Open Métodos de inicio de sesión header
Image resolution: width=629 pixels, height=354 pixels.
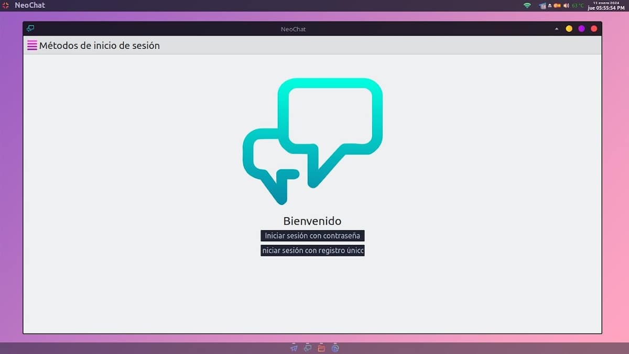click(x=100, y=46)
